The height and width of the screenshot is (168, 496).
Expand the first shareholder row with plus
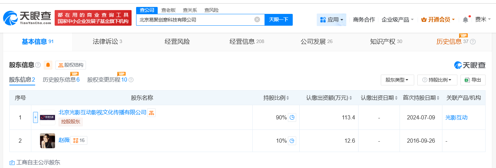click(x=36, y=117)
